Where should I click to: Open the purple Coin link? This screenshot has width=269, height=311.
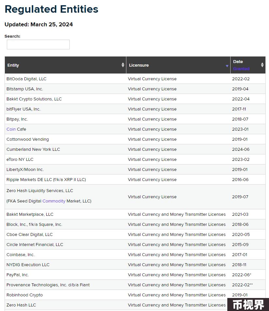point(11,129)
